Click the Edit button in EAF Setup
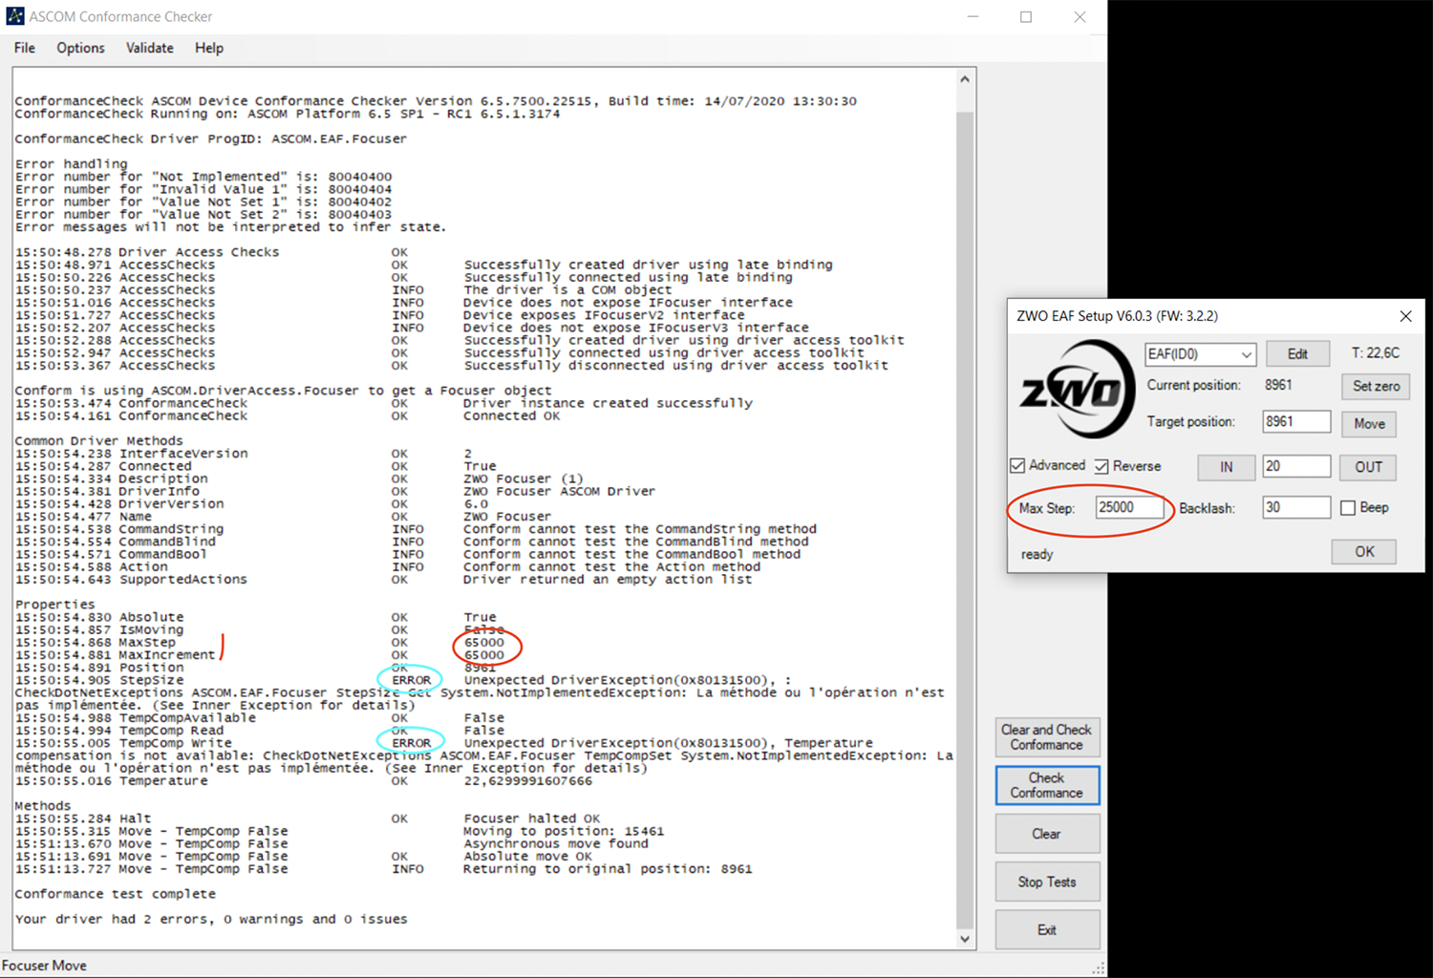1433x978 pixels. (1297, 353)
